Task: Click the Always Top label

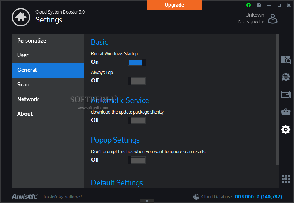Action: pos(102,73)
